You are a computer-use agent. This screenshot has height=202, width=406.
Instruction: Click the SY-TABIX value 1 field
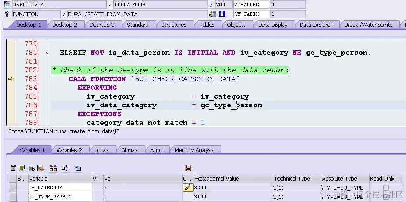[x=288, y=14]
